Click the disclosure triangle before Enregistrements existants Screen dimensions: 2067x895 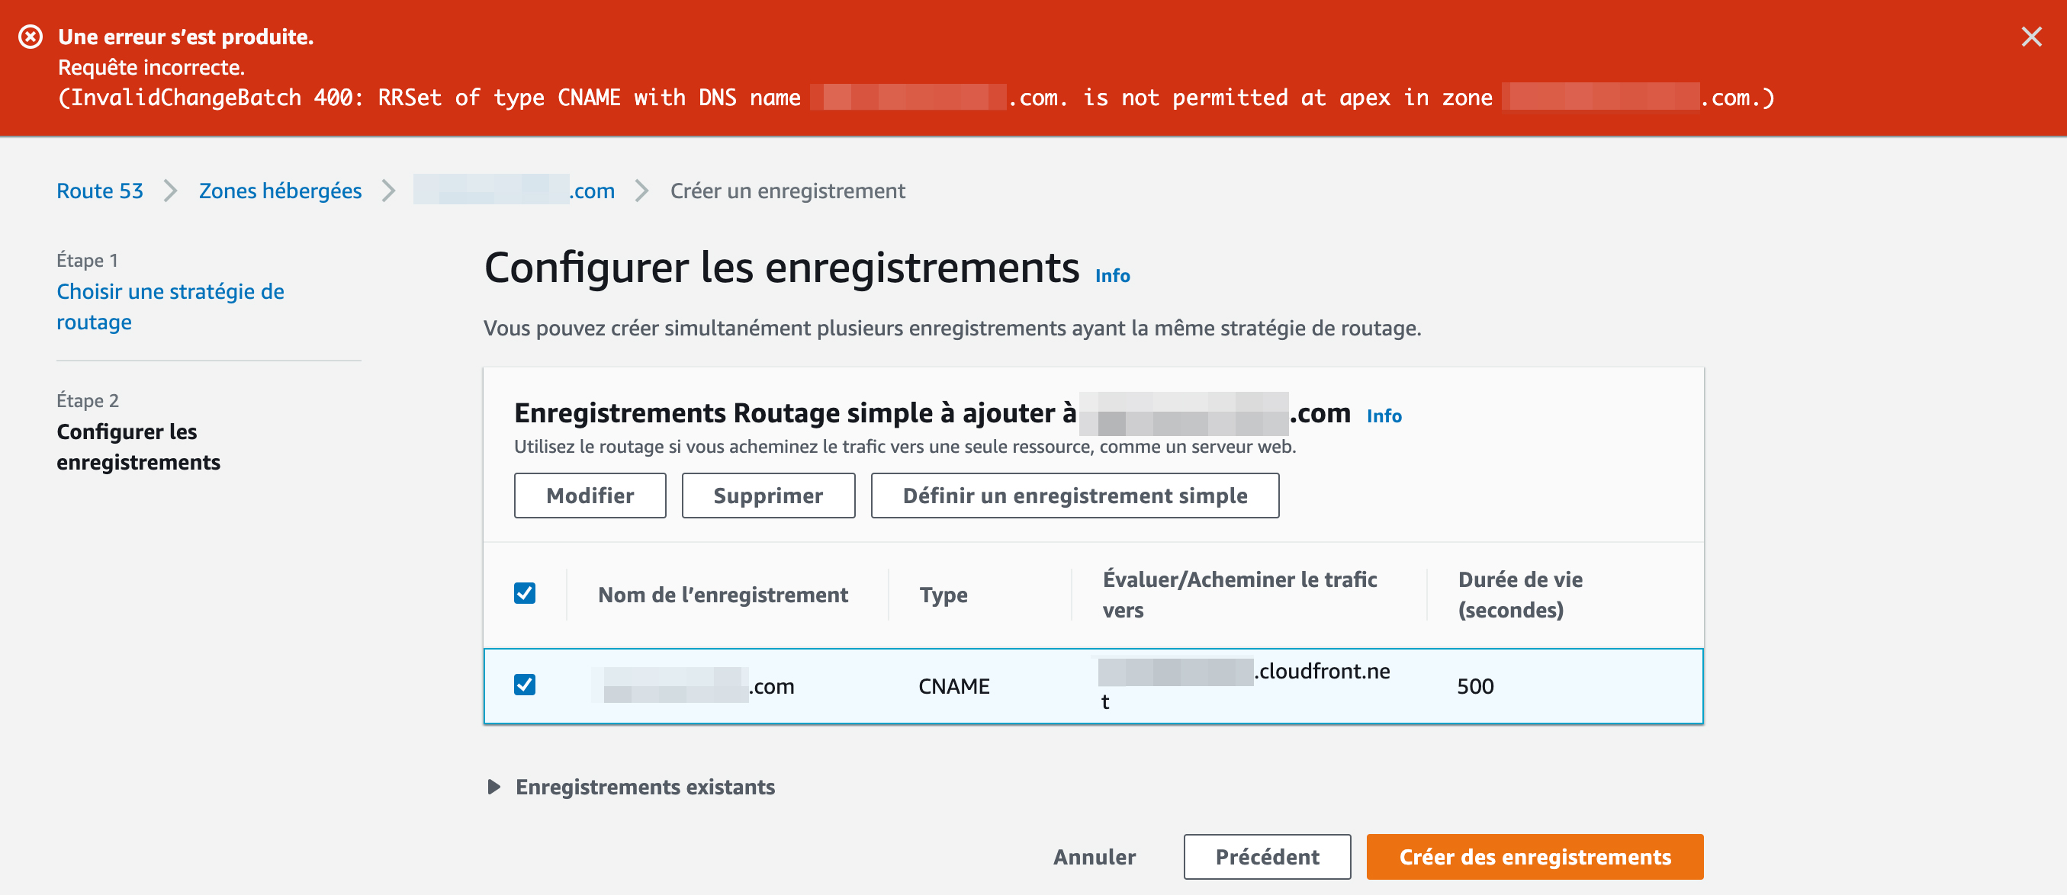493,787
